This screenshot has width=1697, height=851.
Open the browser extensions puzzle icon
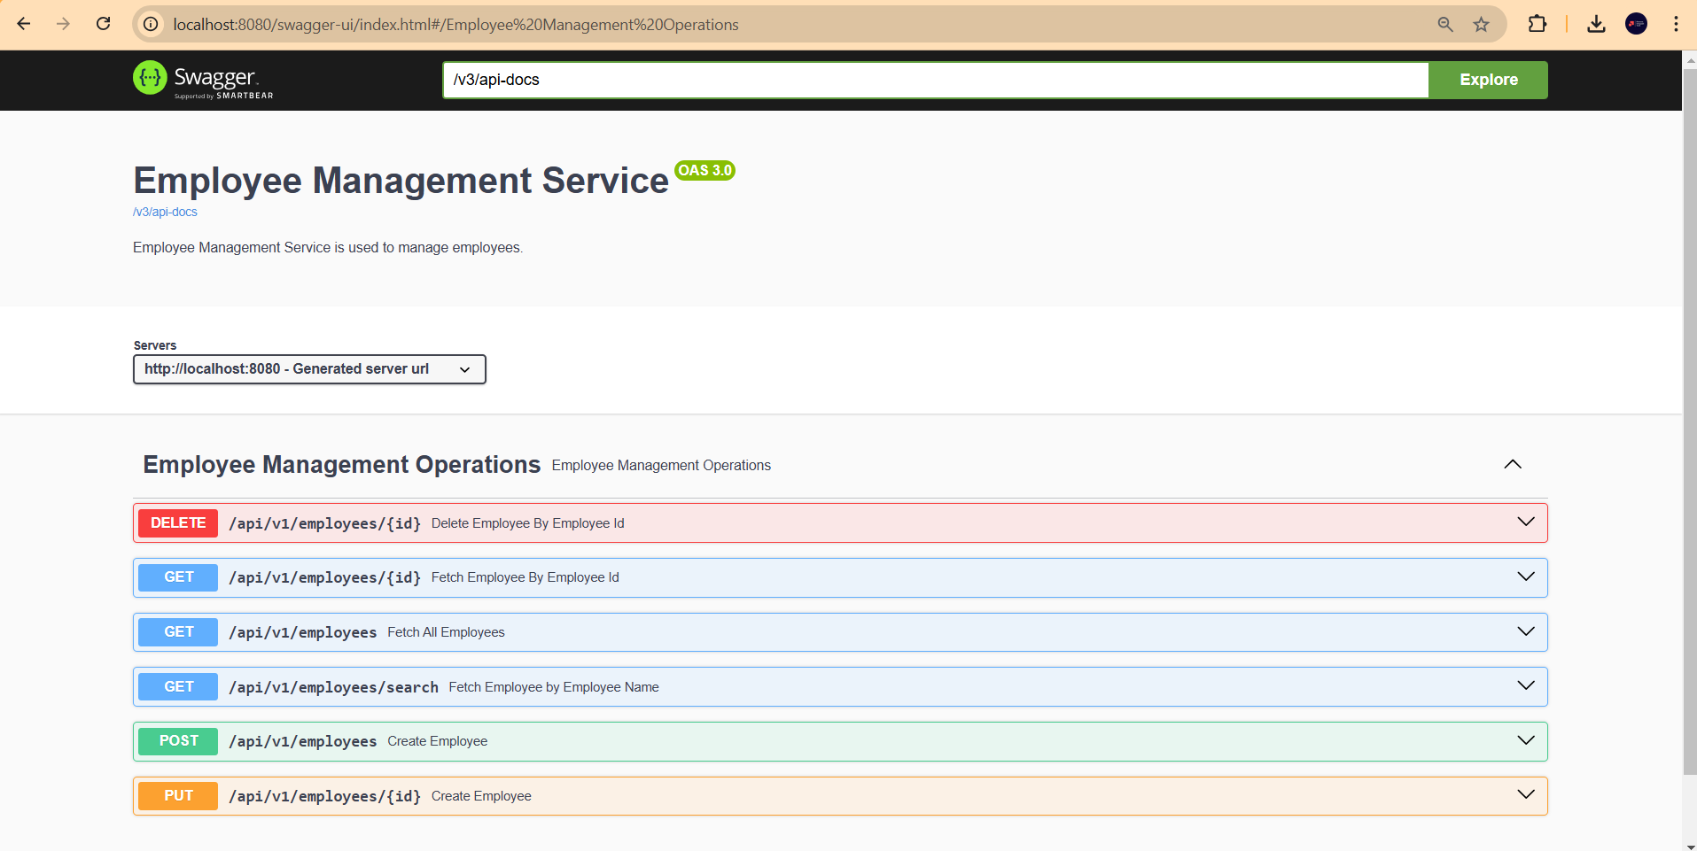(x=1537, y=24)
